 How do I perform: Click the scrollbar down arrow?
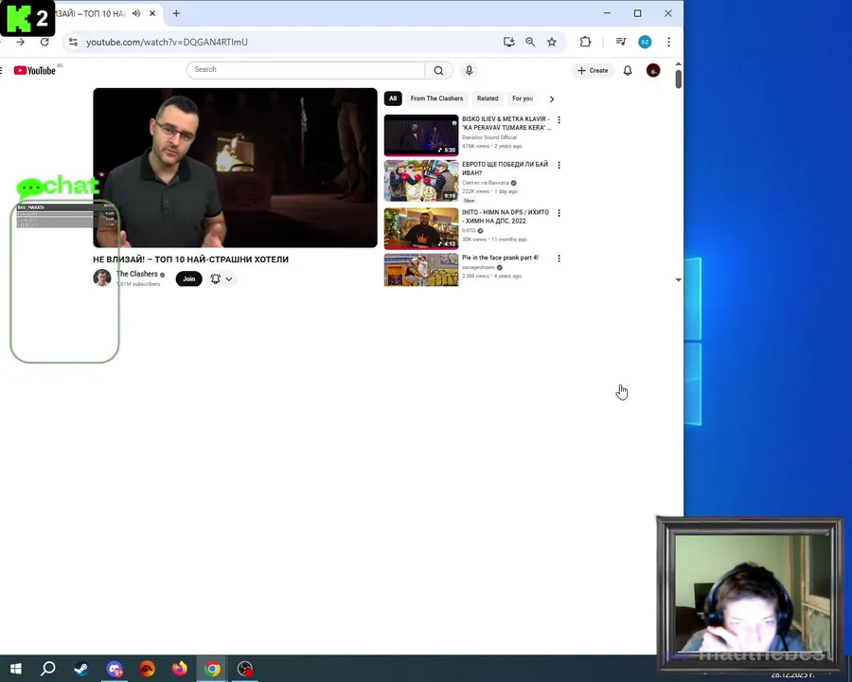(x=678, y=279)
